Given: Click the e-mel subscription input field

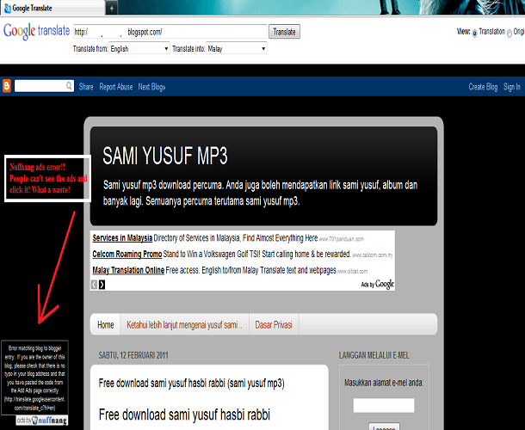Looking at the screenshot, I should 384,405.
